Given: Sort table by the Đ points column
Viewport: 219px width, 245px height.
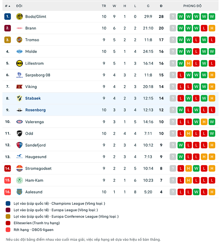Looking at the screenshot, I should click(161, 6).
